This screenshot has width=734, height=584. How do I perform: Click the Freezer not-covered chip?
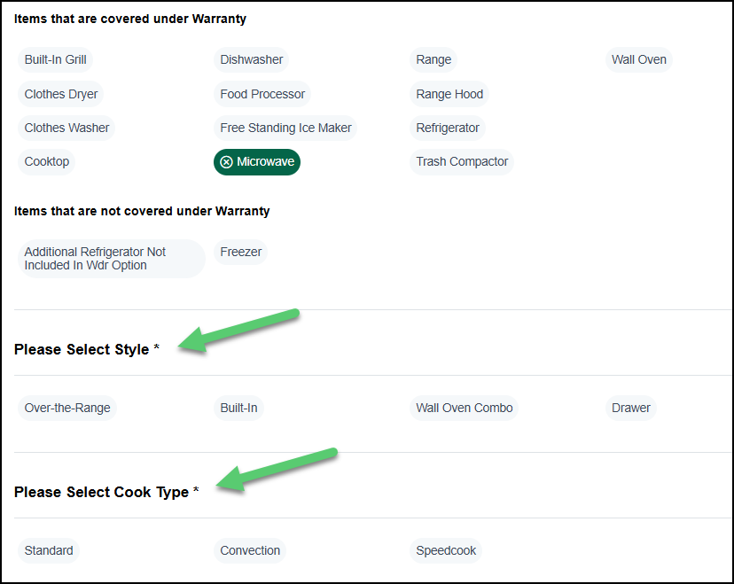[x=241, y=252]
